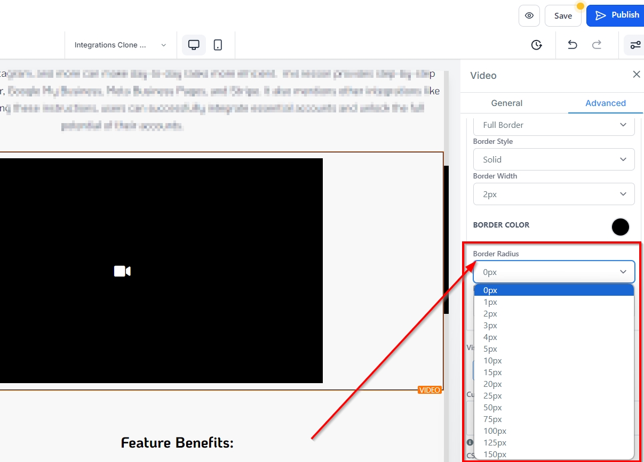This screenshot has width=644, height=462.
Task: Select the Advanced tab
Action: click(x=605, y=103)
